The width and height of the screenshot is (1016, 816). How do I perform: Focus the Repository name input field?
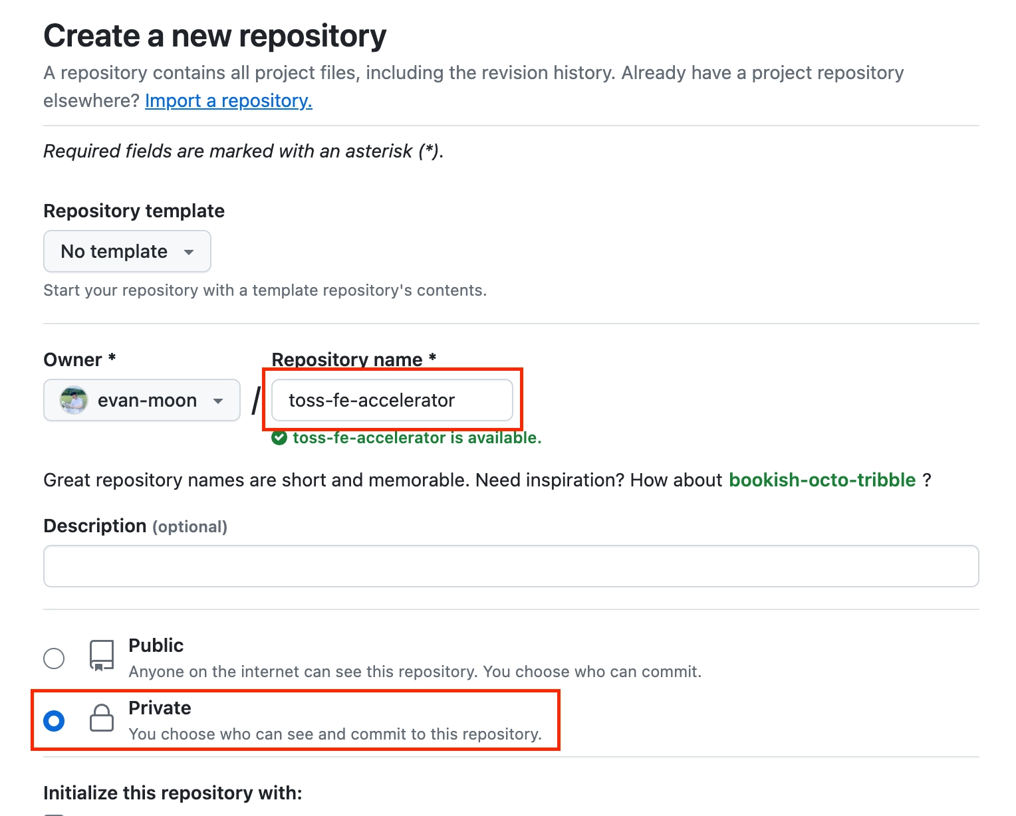tap(392, 400)
